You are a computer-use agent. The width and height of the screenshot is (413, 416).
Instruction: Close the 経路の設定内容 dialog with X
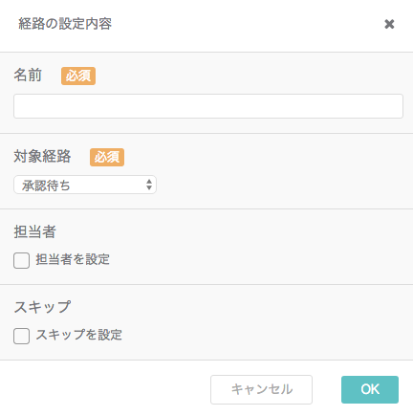(x=389, y=24)
